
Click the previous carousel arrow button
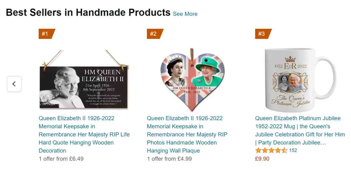14,84
